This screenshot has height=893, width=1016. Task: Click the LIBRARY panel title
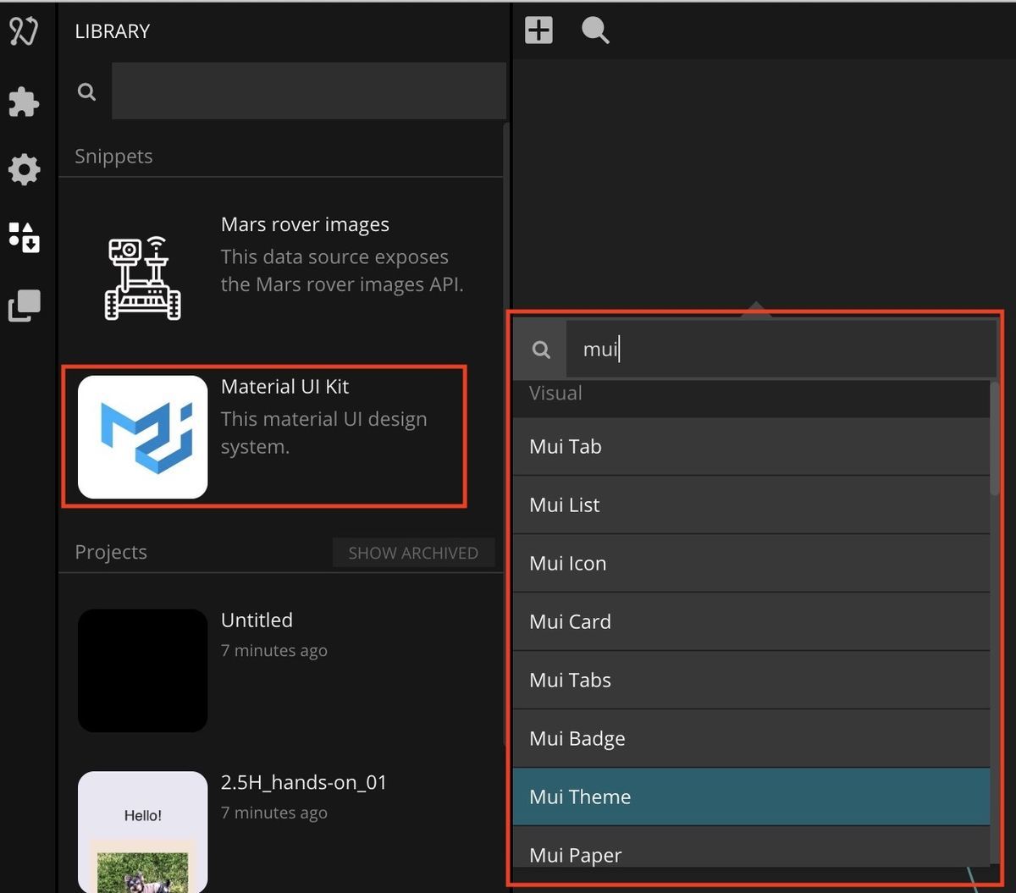[x=112, y=31]
